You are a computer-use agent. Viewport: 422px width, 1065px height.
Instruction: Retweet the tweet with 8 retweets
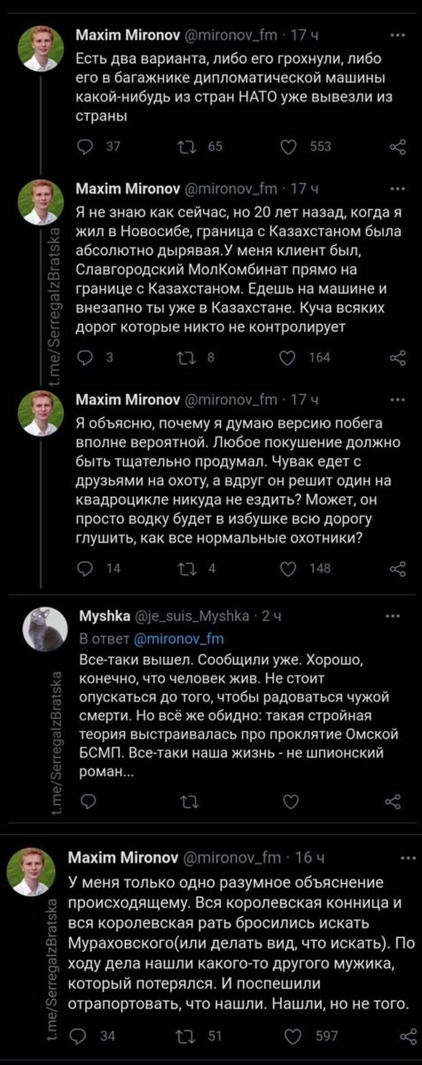click(184, 357)
